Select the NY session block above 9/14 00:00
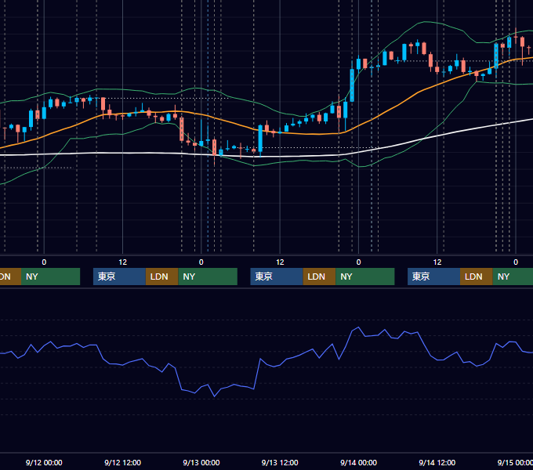This screenshot has width=533, height=470. 365,277
